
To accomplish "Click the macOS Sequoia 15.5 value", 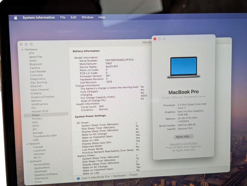I will [185, 129].
